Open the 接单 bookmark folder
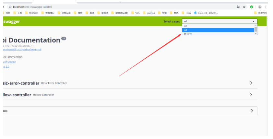Viewport: 273px width, 139px height. coord(78,13)
